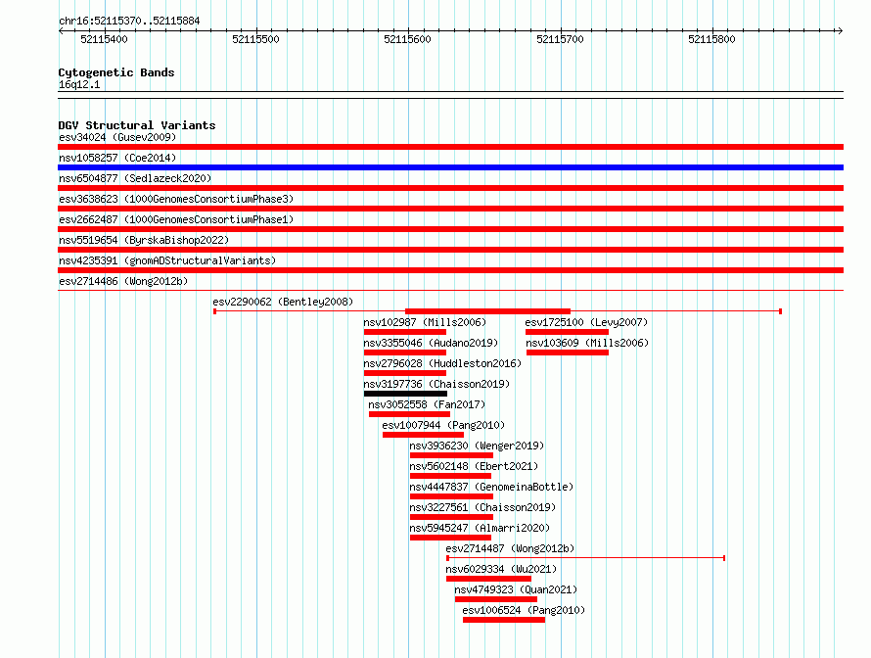871x658 pixels.
Task: Select the red bar under nsv4749323 (Quan2021)
Action: click(x=496, y=599)
